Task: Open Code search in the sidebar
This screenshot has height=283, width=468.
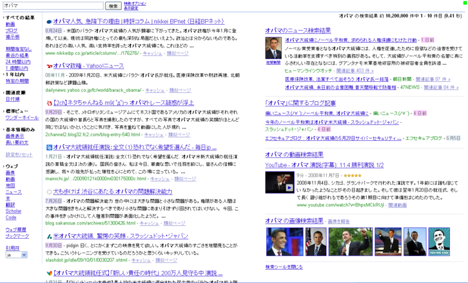Action: tap(11, 218)
